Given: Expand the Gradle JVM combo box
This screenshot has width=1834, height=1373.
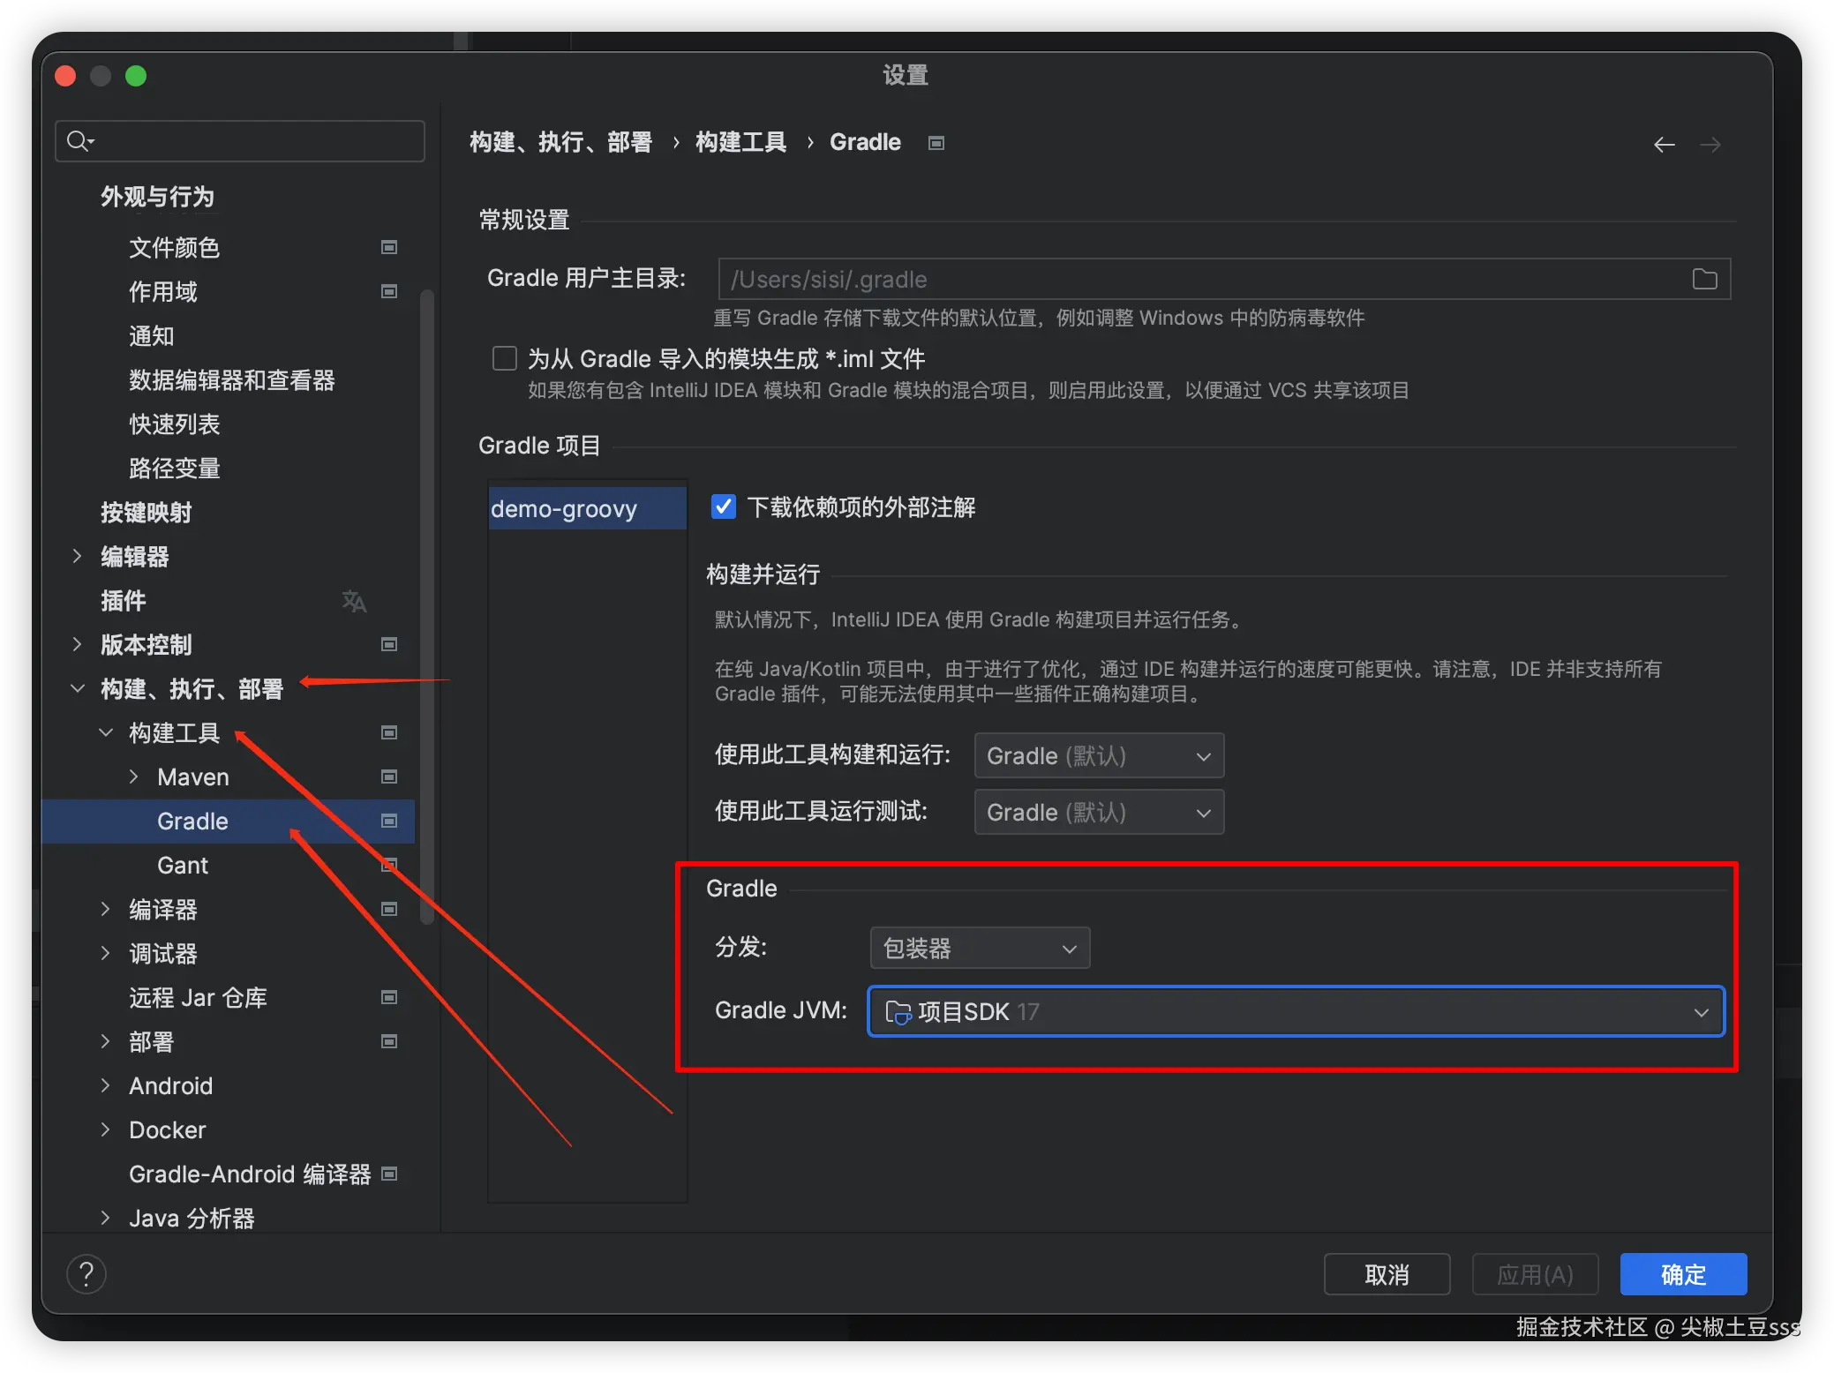Looking at the screenshot, I should point(1296,1012).
